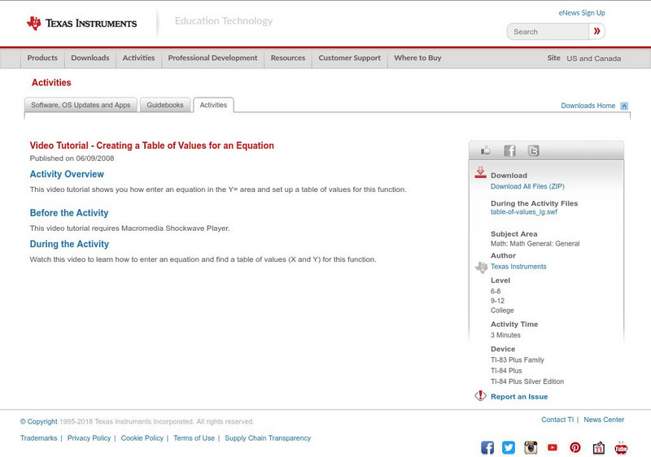Switch to the Guidebooks tab
The image size is (651, 457).
(x=165, y=105)
